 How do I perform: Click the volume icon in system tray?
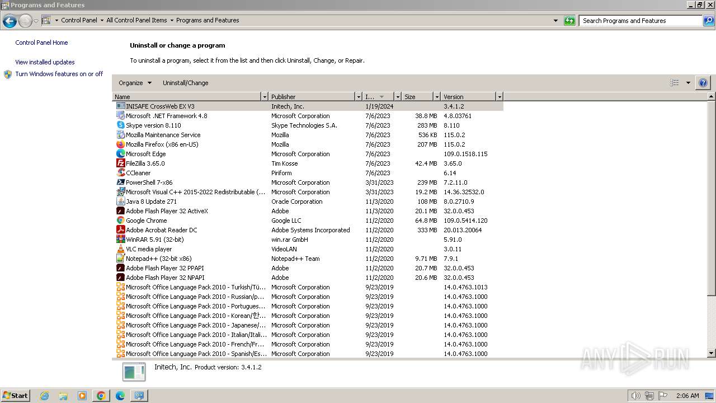pyautogui.click(x=636, y=396)
